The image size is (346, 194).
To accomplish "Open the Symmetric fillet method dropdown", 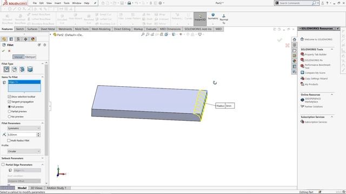I will pos(24,128).
